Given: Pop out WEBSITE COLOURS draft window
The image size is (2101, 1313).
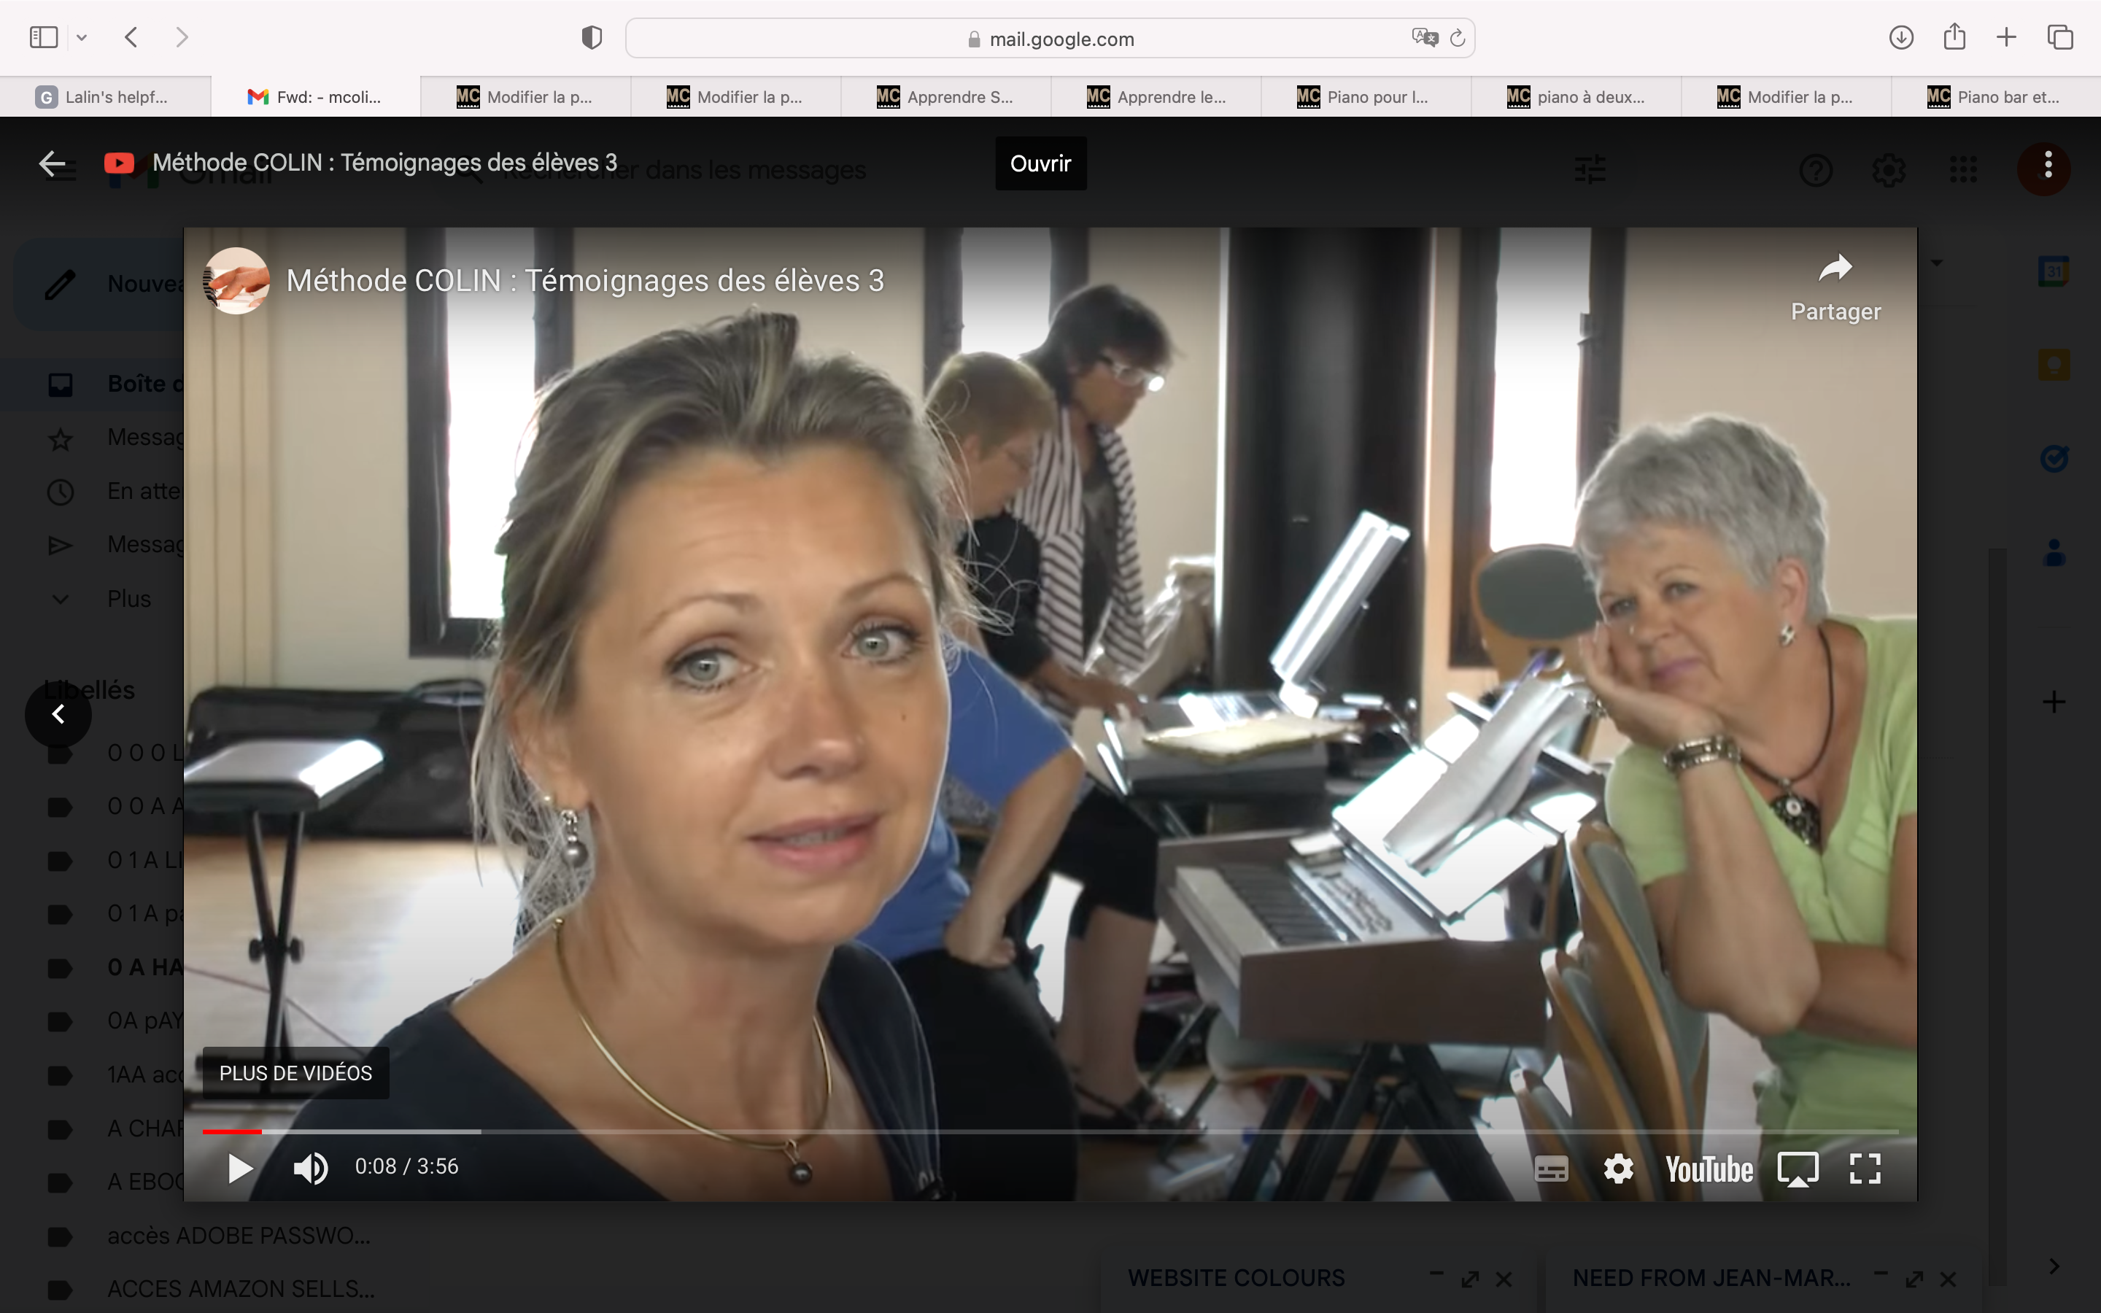Looking at the screenshot, I should click(x=1470, y=1279).
